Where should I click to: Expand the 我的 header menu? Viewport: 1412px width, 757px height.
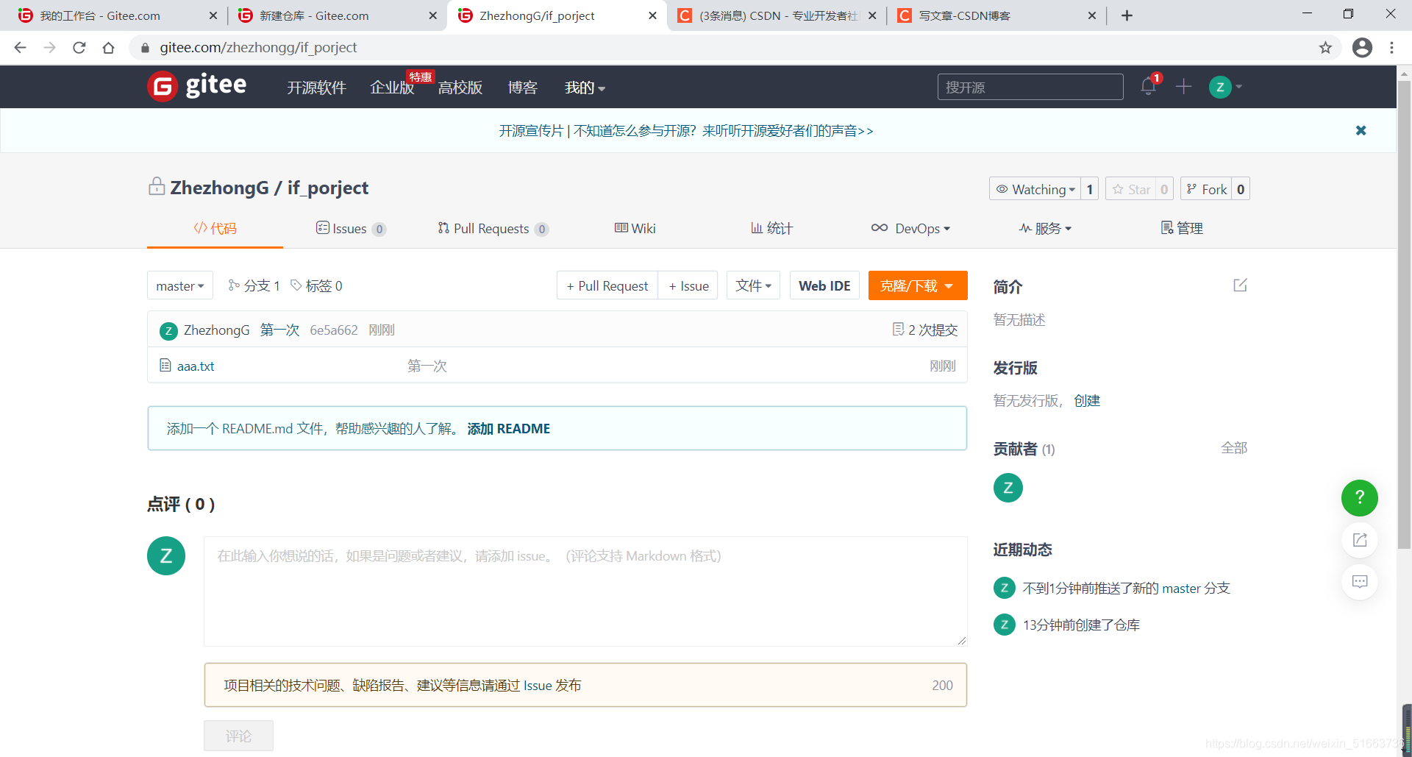click(x=585, y=88)
